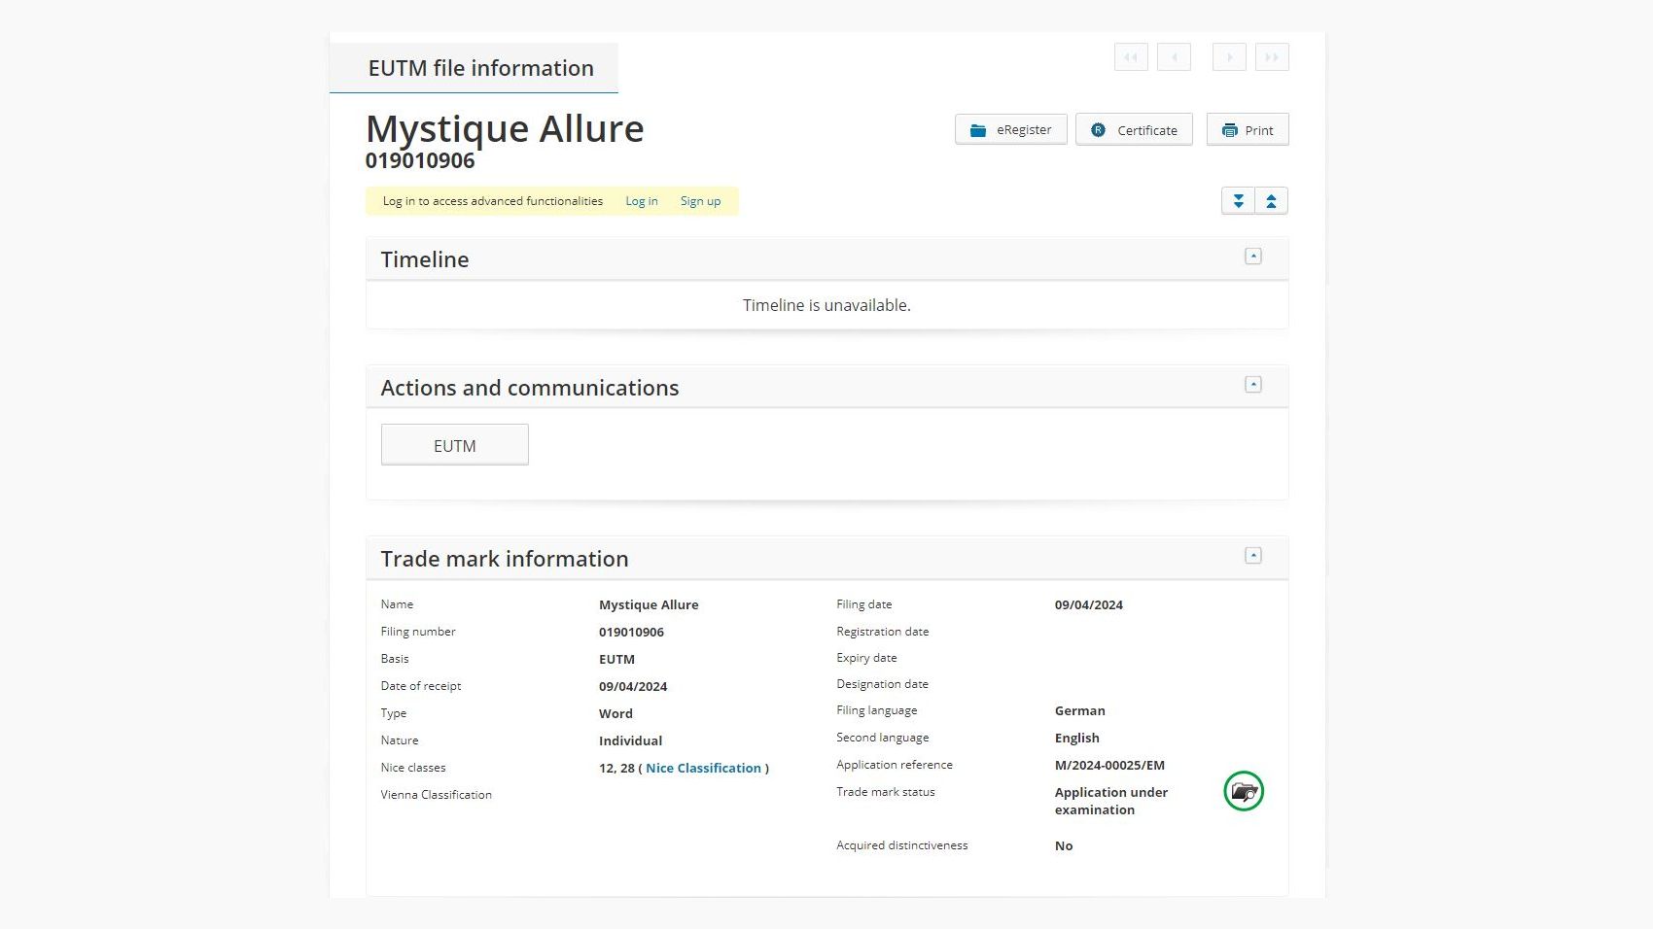Click the EUTM actions button
1653x929 pixels.
pyautogui.click(x=455, y=445)
